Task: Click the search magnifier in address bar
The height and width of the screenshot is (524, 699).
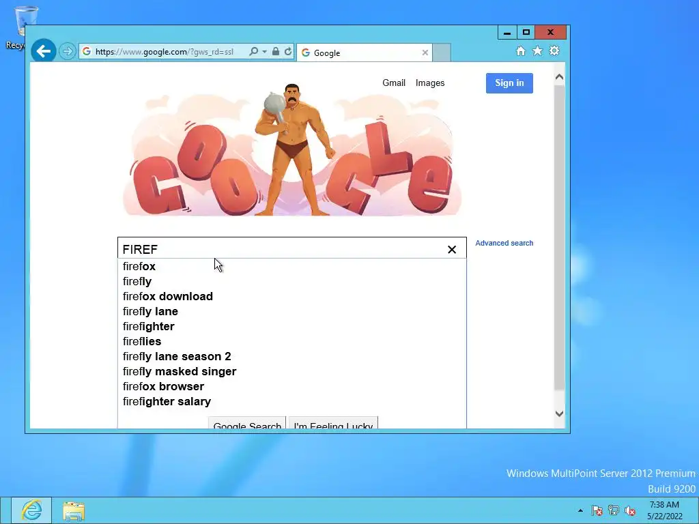Action: [253, 51]
